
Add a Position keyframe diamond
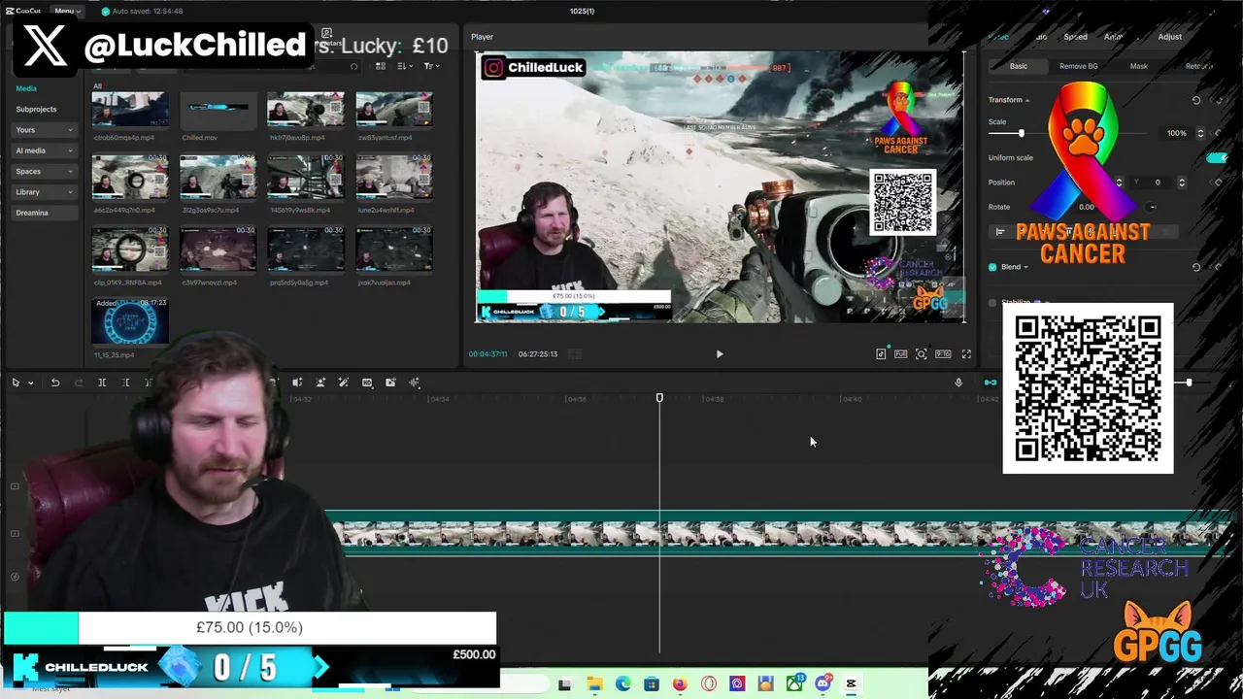point(1219,183)
